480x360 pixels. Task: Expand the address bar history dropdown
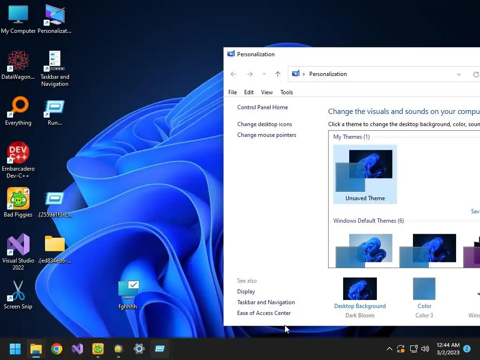click(459, 75)
